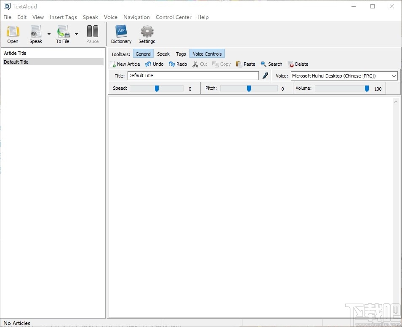The image size is (402, 327).
Task: Select the Default Title article
Action: (16, 62)
